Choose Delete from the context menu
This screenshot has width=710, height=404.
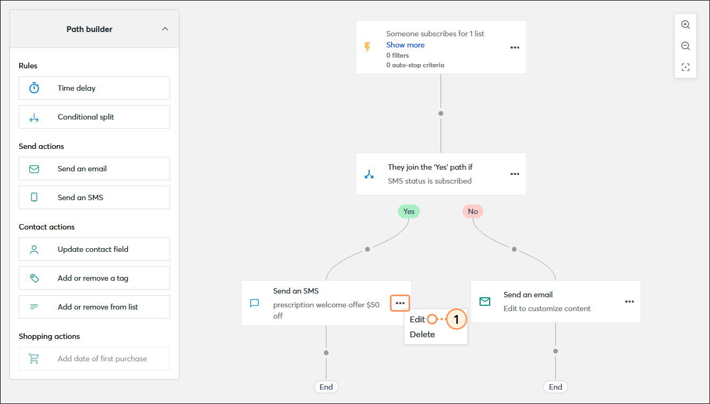(422, 334)
